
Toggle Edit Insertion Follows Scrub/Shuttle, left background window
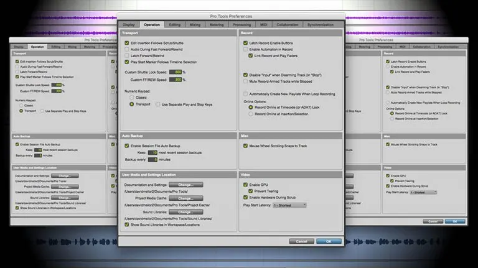point(17,61)
